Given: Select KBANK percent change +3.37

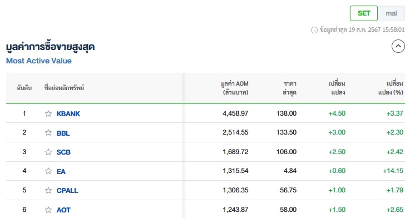Looking at the screenshot, I should click(x=395, y=113).
